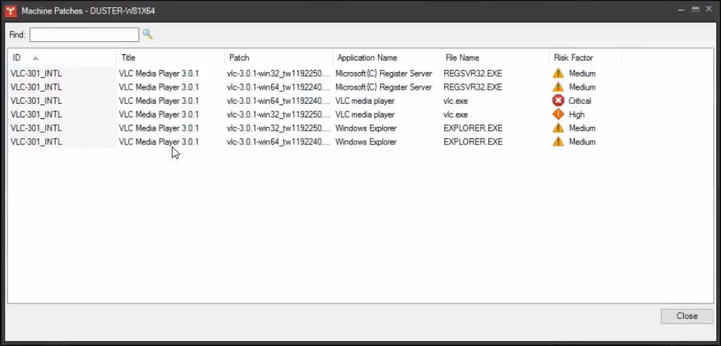721x346 pixels.
Task: Type in the Find text field
Action: coord(84,34)
